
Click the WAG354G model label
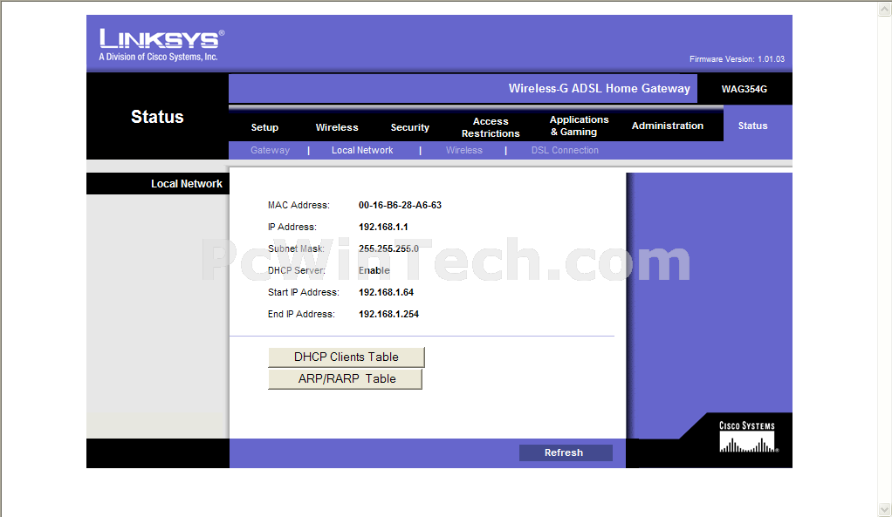(744, 89)
